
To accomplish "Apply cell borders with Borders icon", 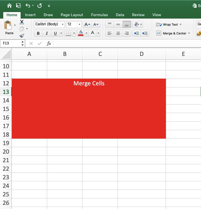I will (68, 33).
